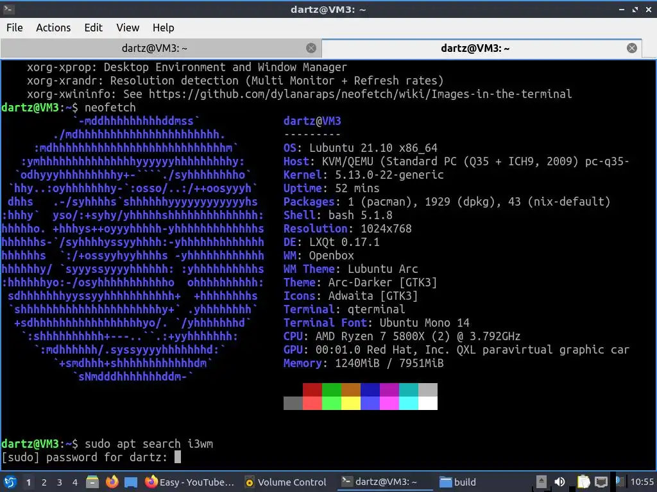Open the Edit menu
Screen dimensions: 657x492
[x=93, y=28]
